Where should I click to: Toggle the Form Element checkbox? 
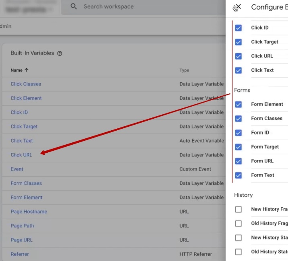coord(239,104)
